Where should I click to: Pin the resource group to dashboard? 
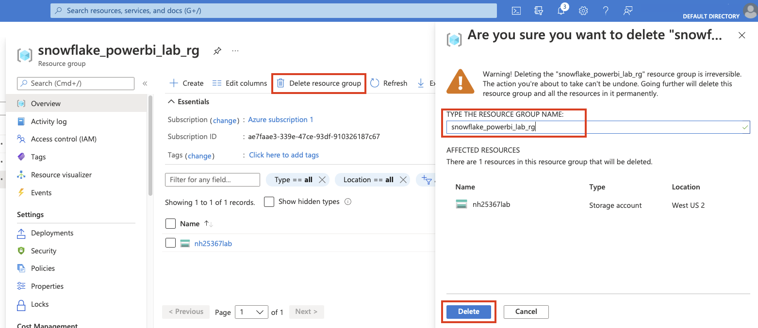coord(217,51)
